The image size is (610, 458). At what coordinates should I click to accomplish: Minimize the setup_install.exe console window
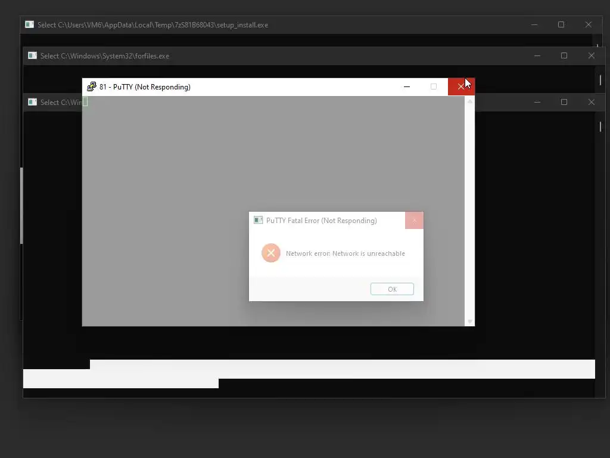click(534, 24)
